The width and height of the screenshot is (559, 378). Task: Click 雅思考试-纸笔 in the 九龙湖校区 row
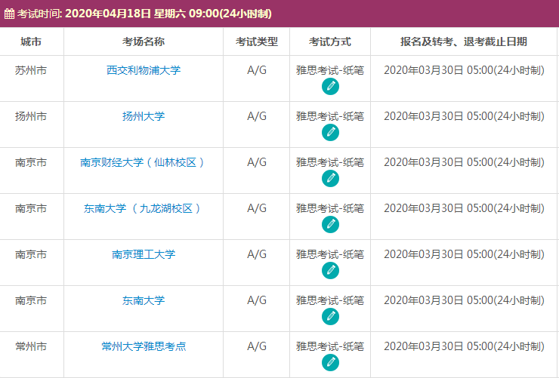coord(330,208)
